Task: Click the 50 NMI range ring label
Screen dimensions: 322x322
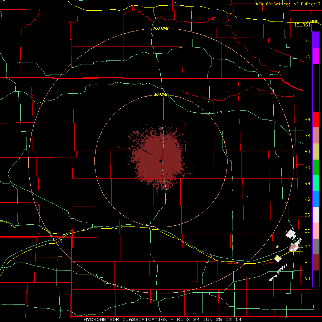Action: click(161, 95)
